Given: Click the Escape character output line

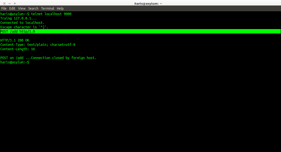Looking at the screenshot, I should click(x=24, y=27).
